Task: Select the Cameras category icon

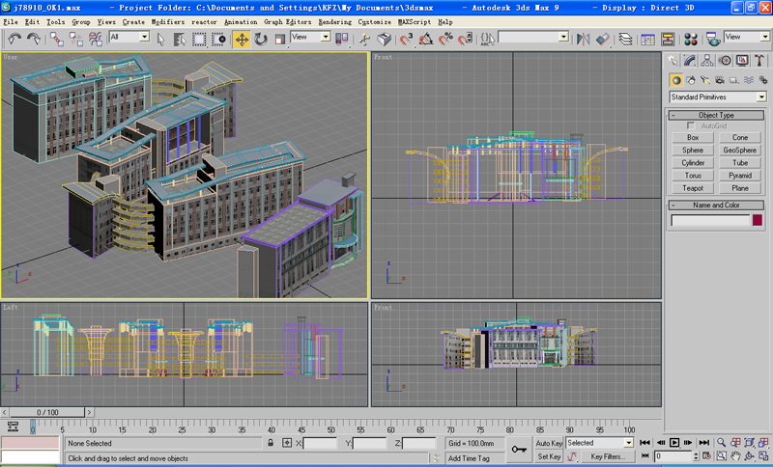Action: [x=718, y=80]
